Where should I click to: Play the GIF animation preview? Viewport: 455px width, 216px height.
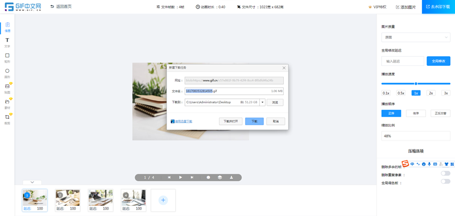(x=180, y=177)
